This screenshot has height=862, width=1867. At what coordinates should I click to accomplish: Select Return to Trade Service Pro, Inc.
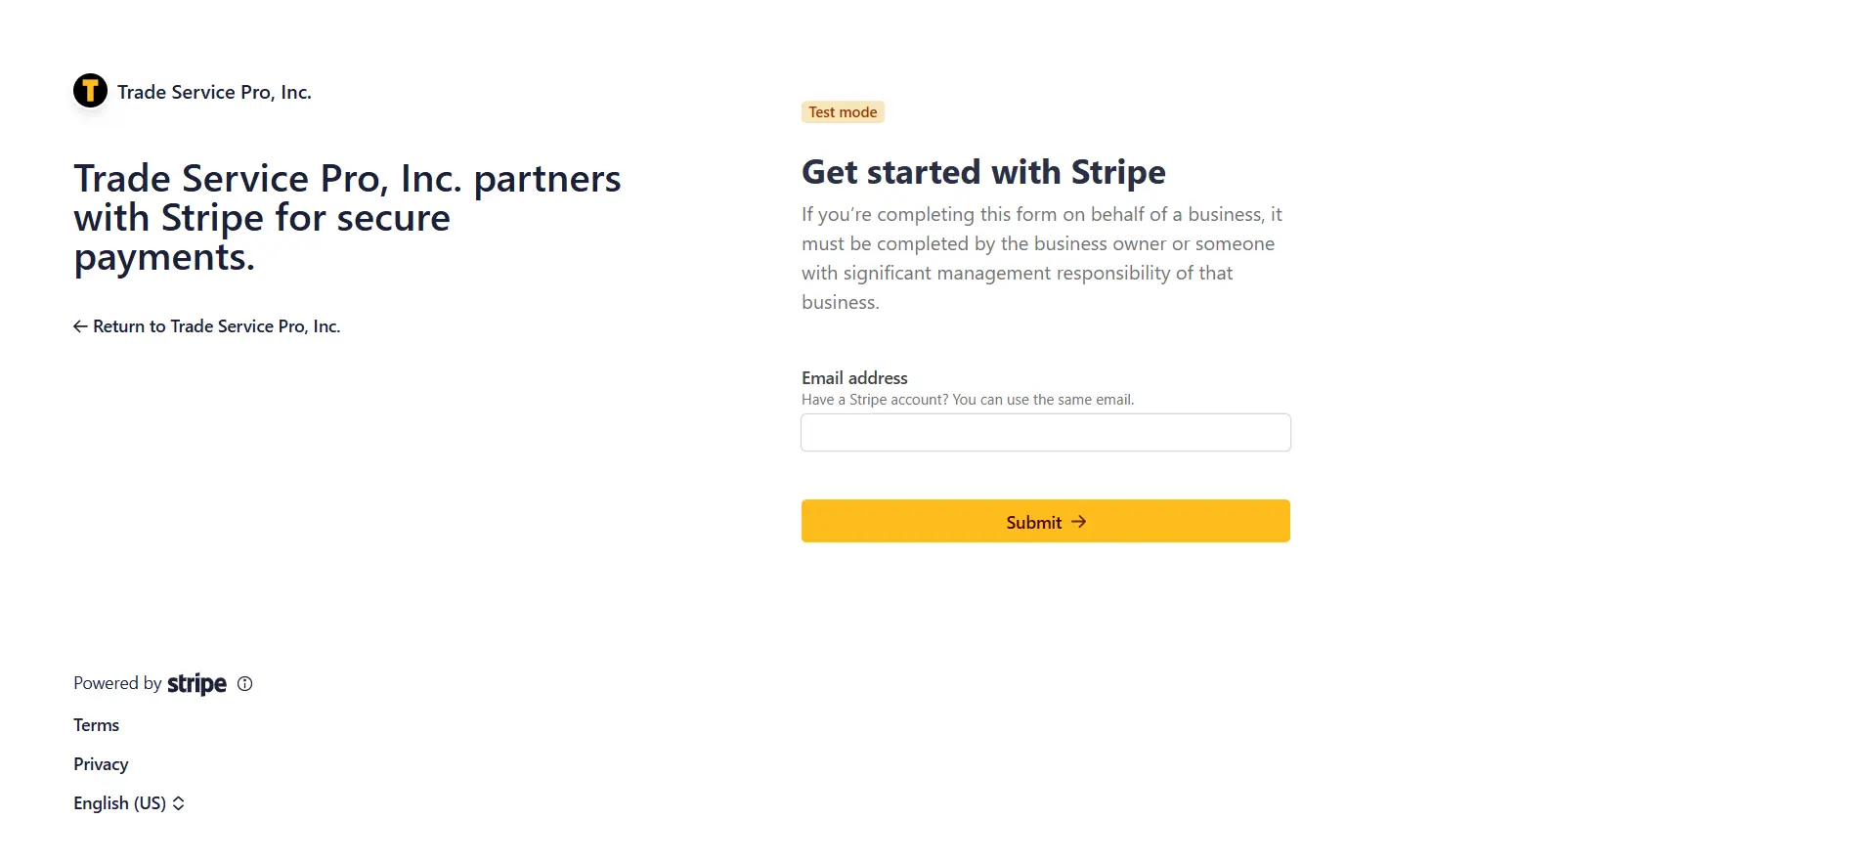216,325
